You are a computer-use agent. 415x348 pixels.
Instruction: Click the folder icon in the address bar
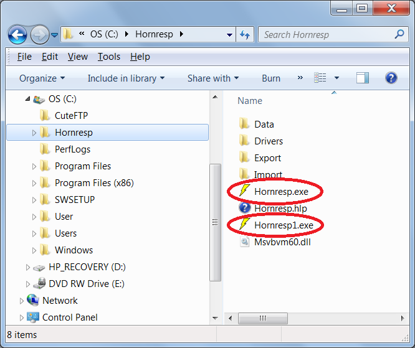[68, 34]
